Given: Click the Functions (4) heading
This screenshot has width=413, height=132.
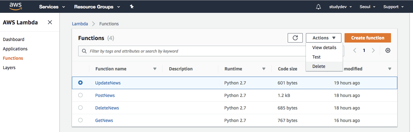Looking at the screenshot, I should 96,38.
